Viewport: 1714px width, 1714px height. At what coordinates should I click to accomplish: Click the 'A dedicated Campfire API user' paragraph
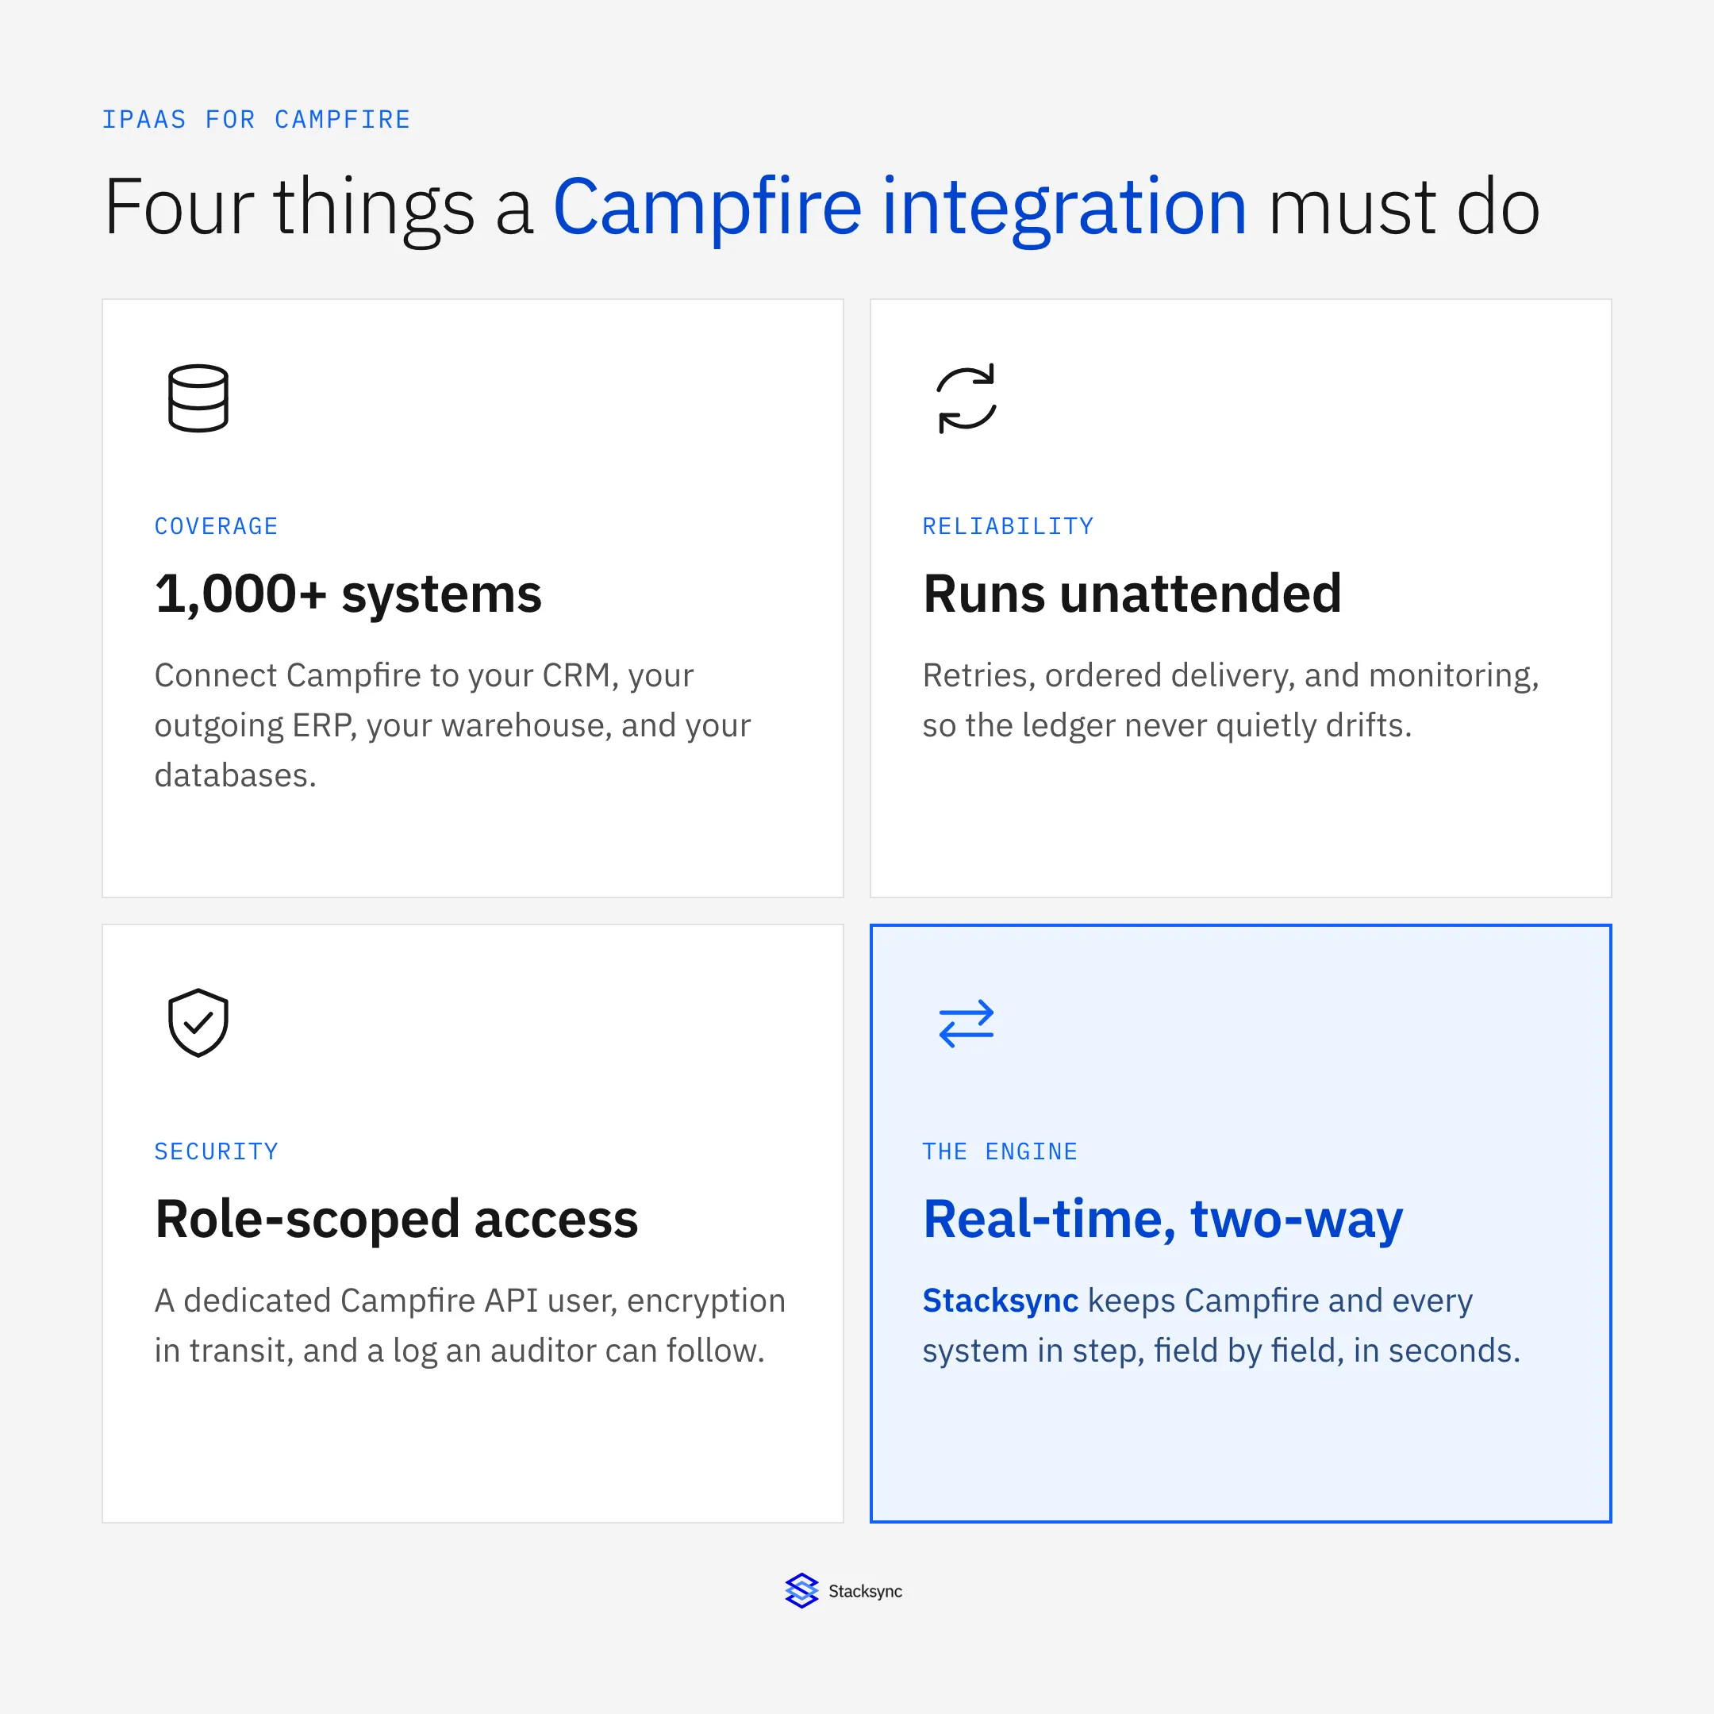pyautogui.click(x=471, y=1325)
